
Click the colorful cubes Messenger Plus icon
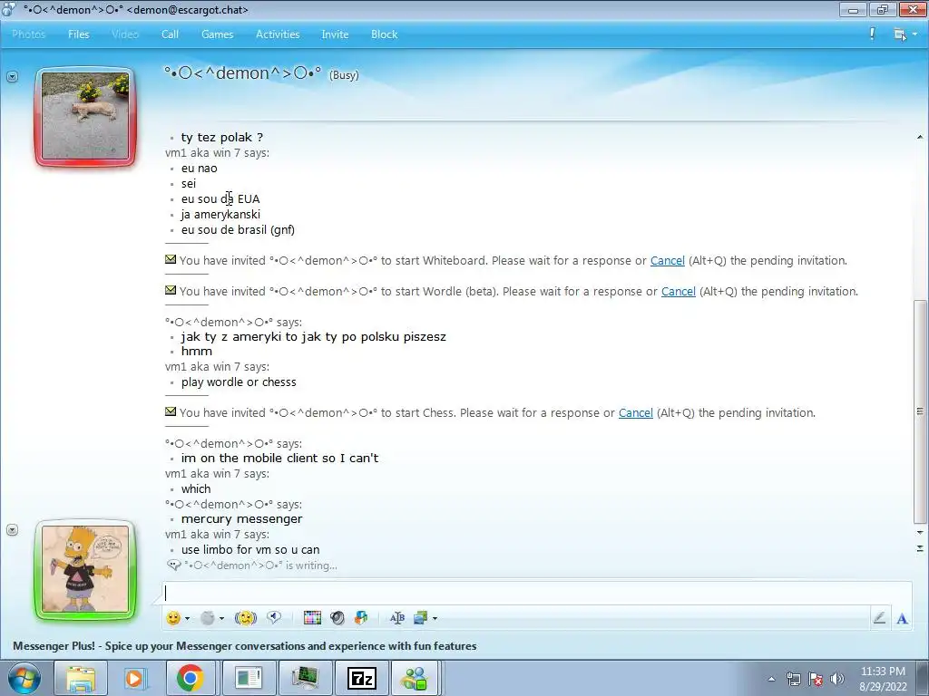[361, 618]
